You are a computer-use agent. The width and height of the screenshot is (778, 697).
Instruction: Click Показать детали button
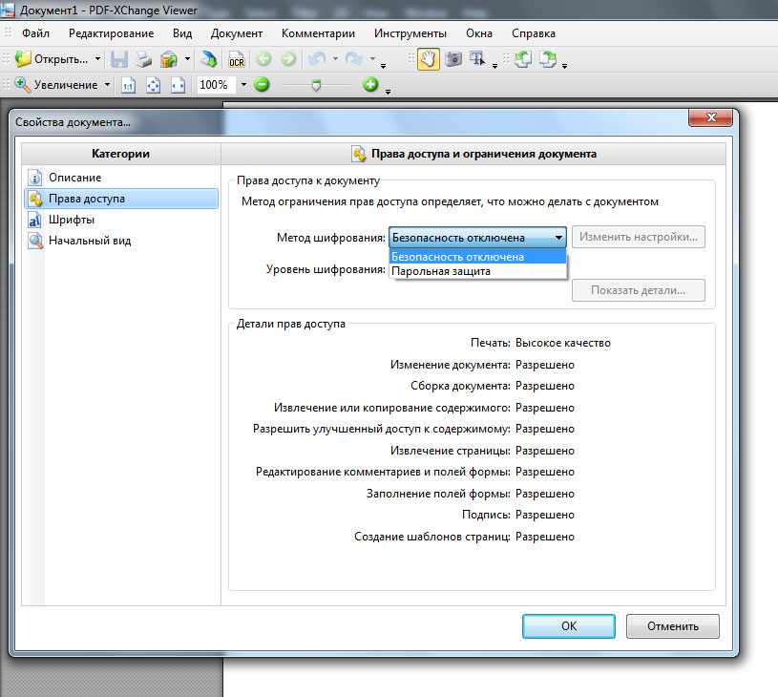pos(639,290)
